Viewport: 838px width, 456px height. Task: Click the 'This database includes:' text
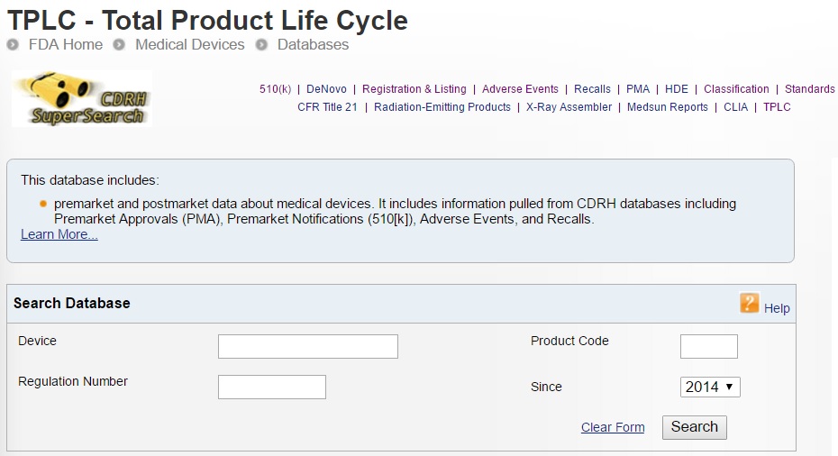(x=90, y=180)
